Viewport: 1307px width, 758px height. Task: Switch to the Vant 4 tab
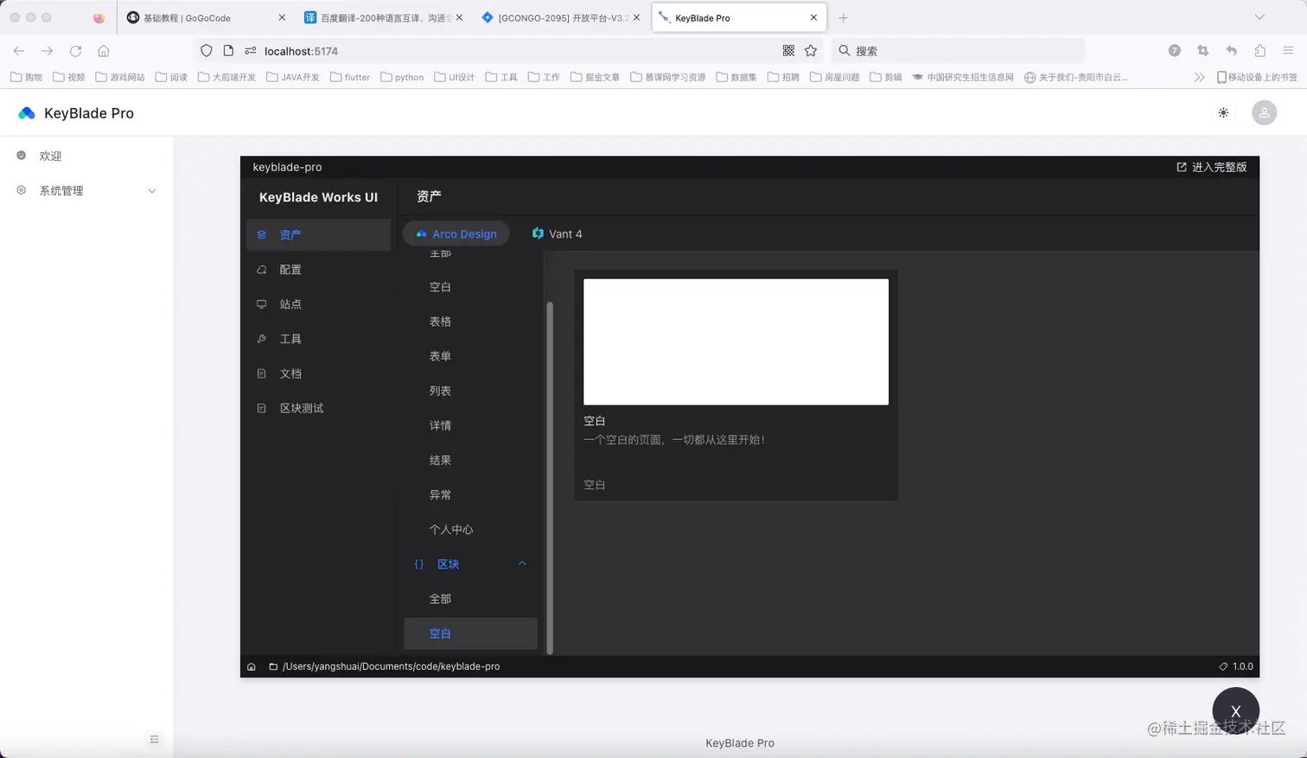[x=558, y=234]
